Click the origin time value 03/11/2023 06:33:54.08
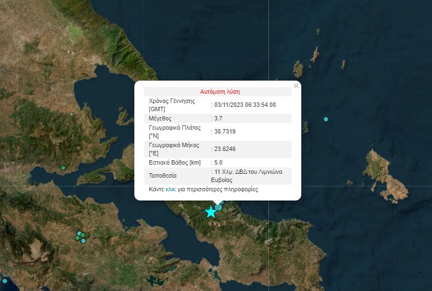 point(245,105)
